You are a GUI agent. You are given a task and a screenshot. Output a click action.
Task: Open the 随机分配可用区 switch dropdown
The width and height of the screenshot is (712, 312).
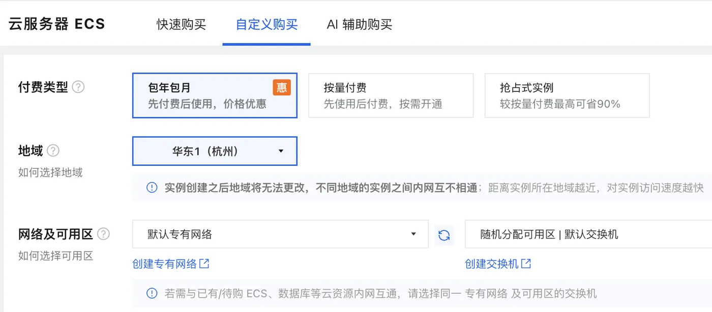588,234
